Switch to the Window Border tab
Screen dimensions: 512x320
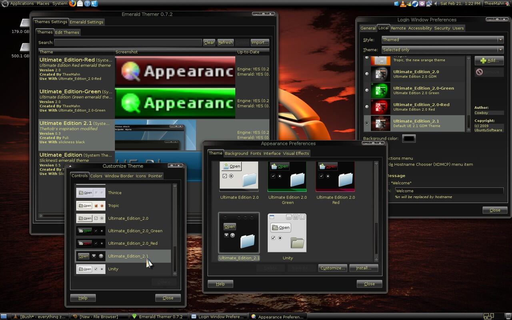[119, 176]
